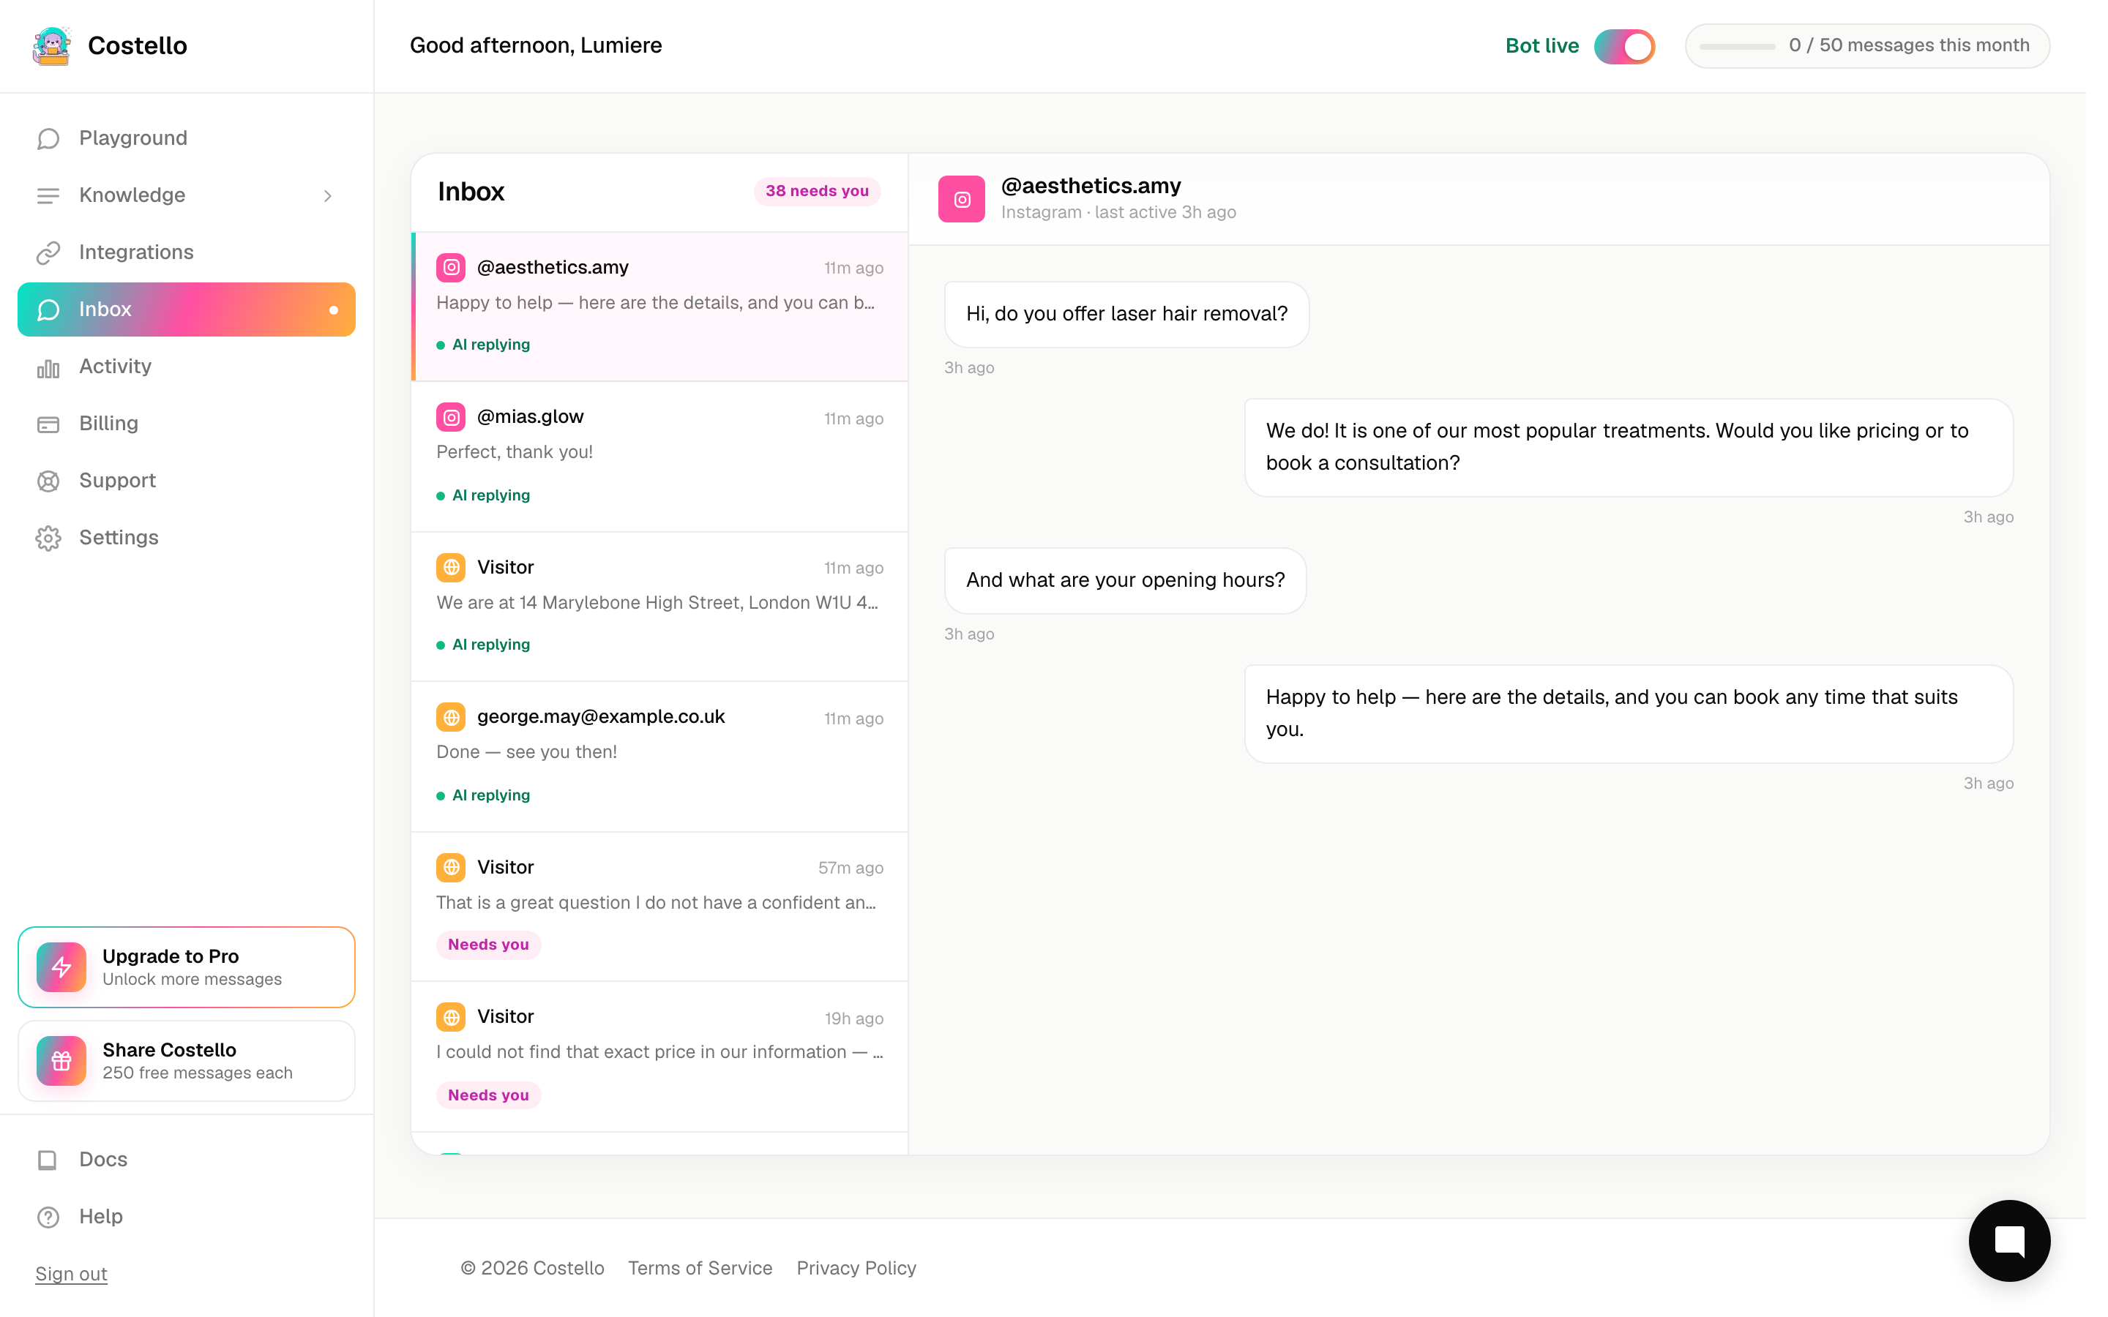Open the george.may@example.co.uk conversation
Image resolution: width=2108 pixels, height=1317 pixels.
pos(659,756)
